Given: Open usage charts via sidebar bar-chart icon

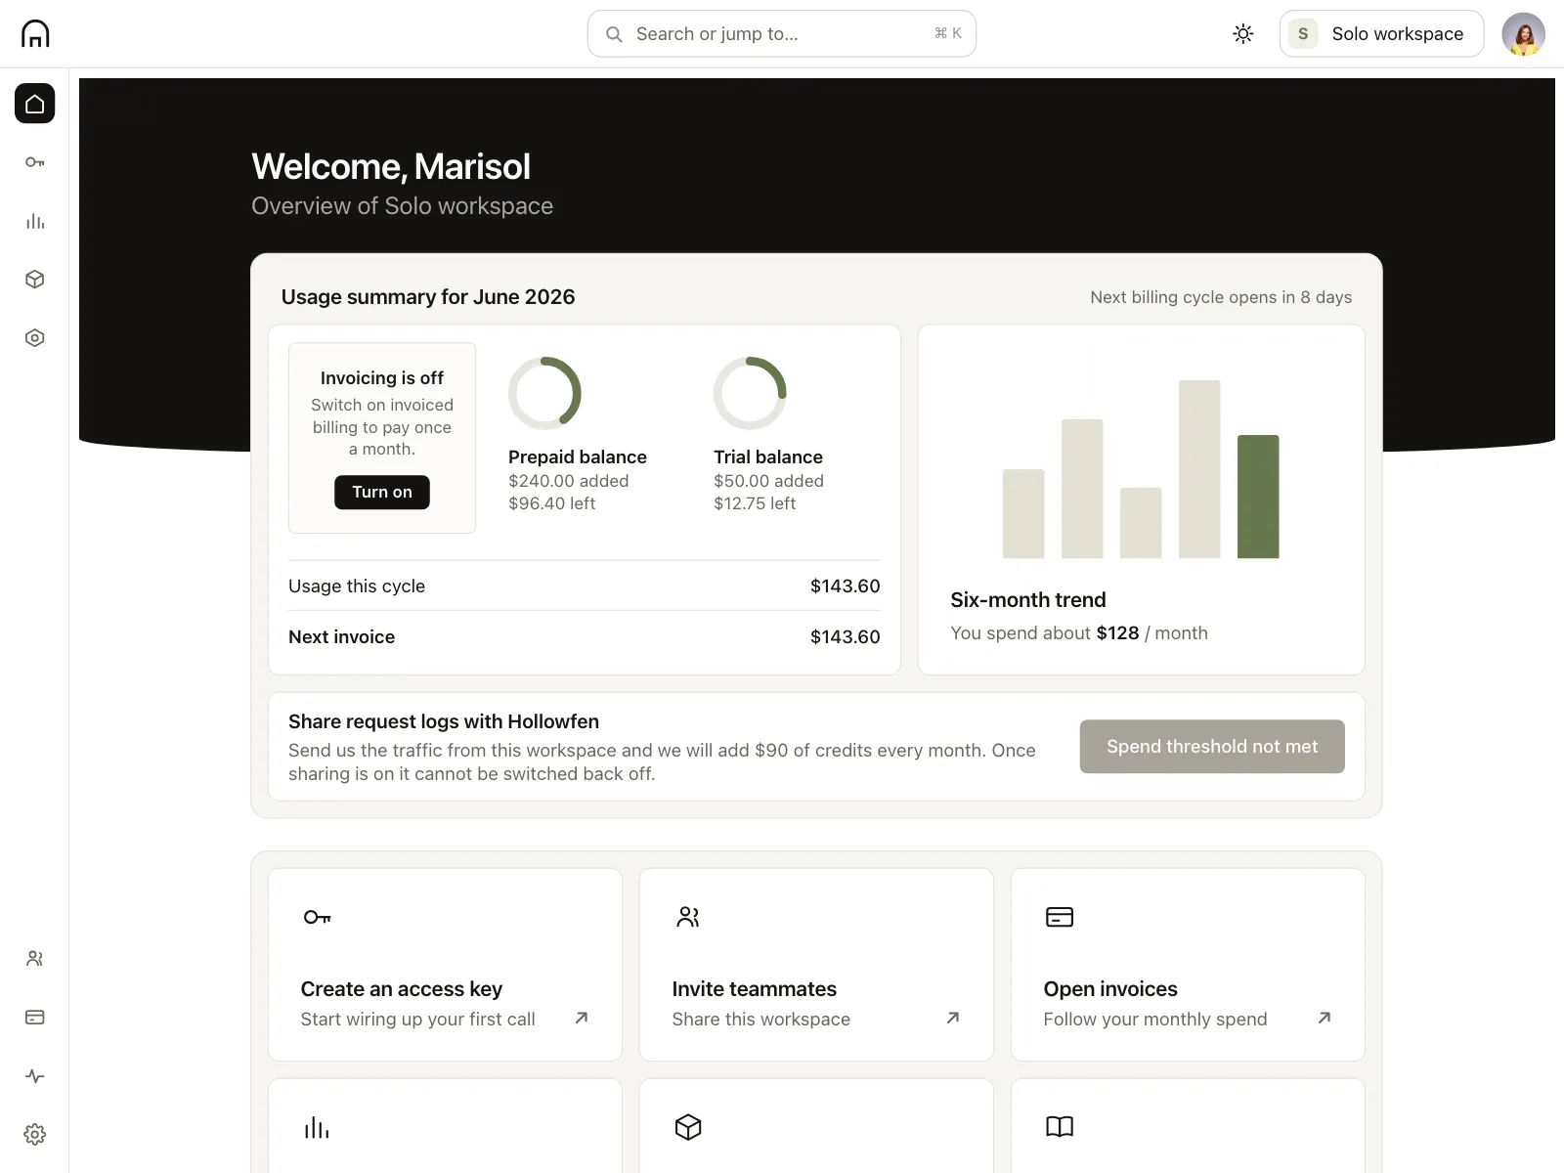Looking at the screenshot, I should pos(35,221).
